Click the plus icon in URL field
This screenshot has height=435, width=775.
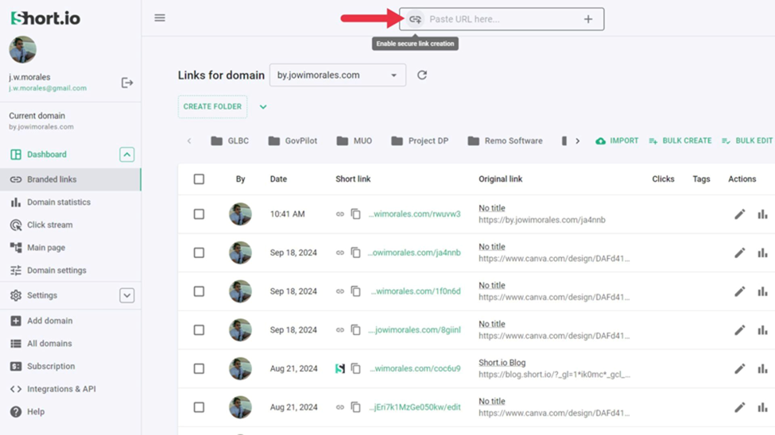pos(588,19)
